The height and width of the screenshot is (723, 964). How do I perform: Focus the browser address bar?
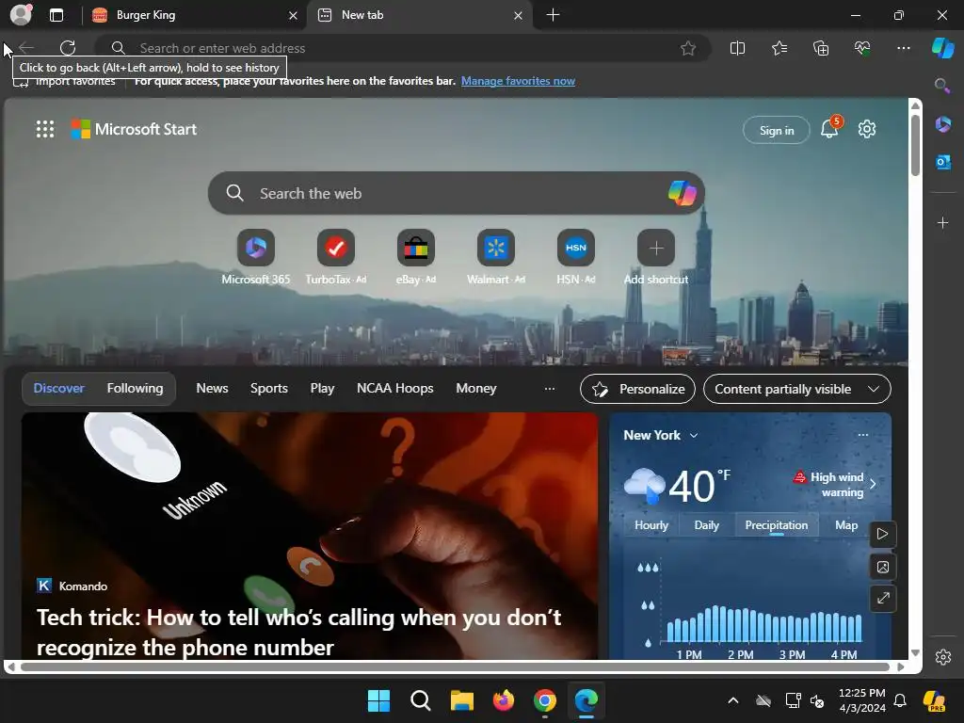(x=403, y=48)
